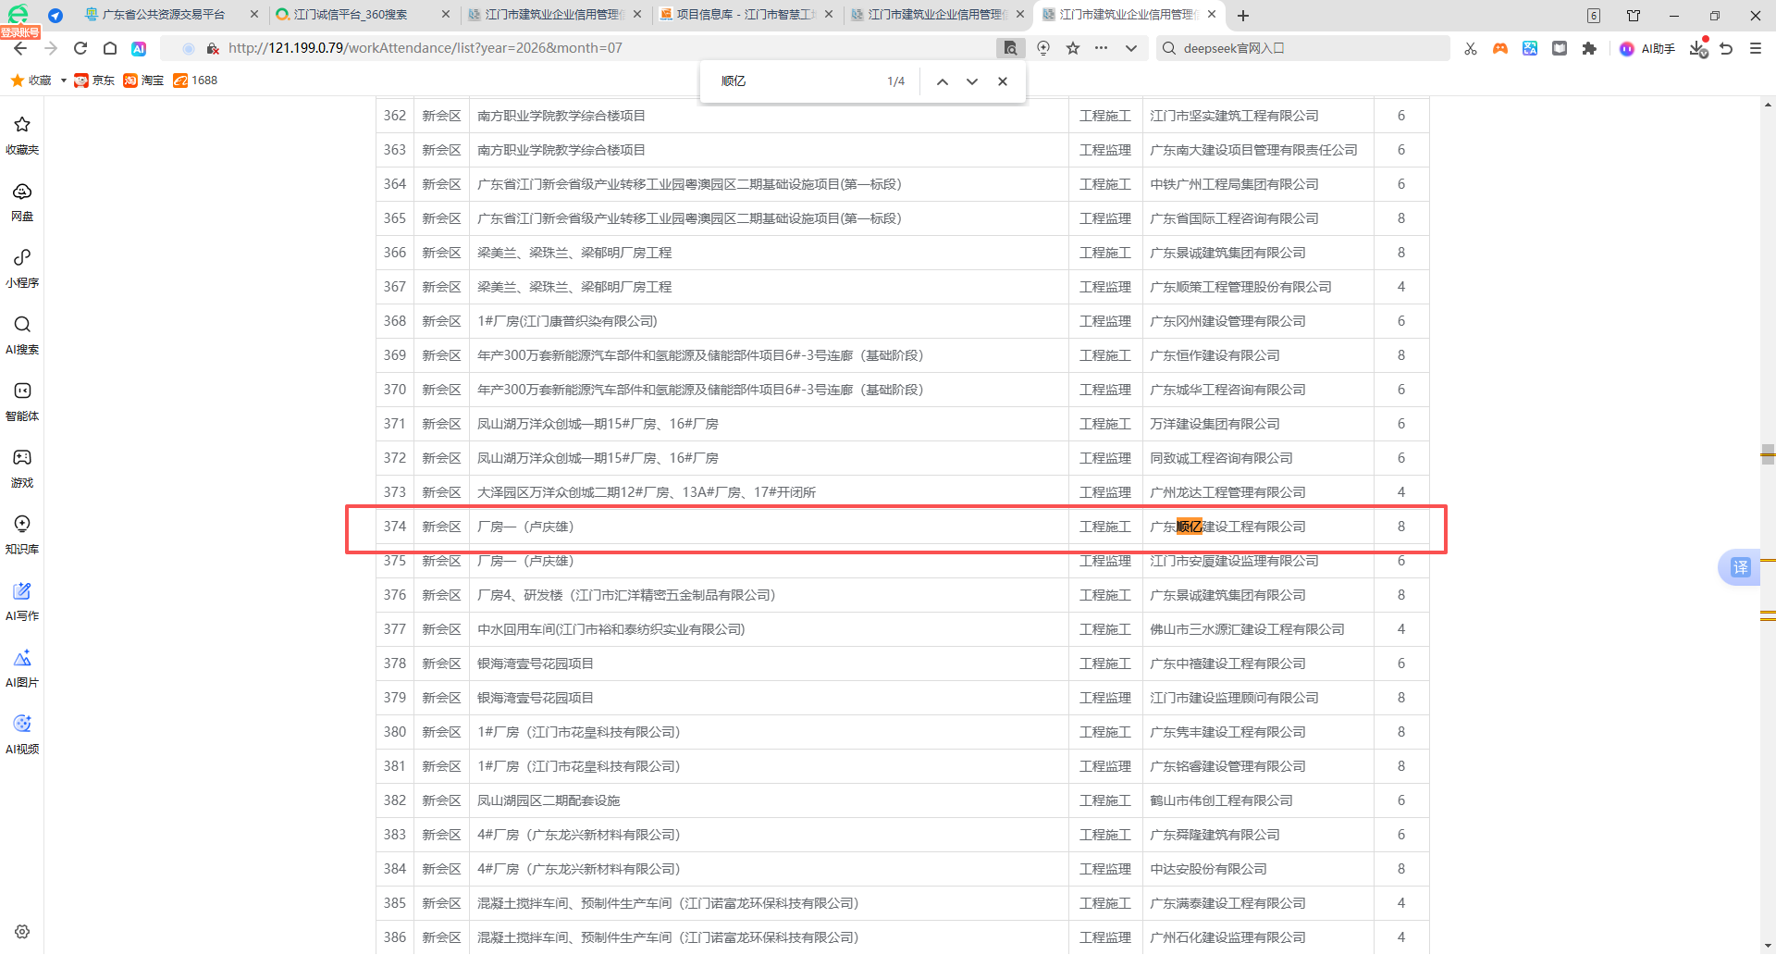Bookmark this page with the star icon

click(1073, 48)
